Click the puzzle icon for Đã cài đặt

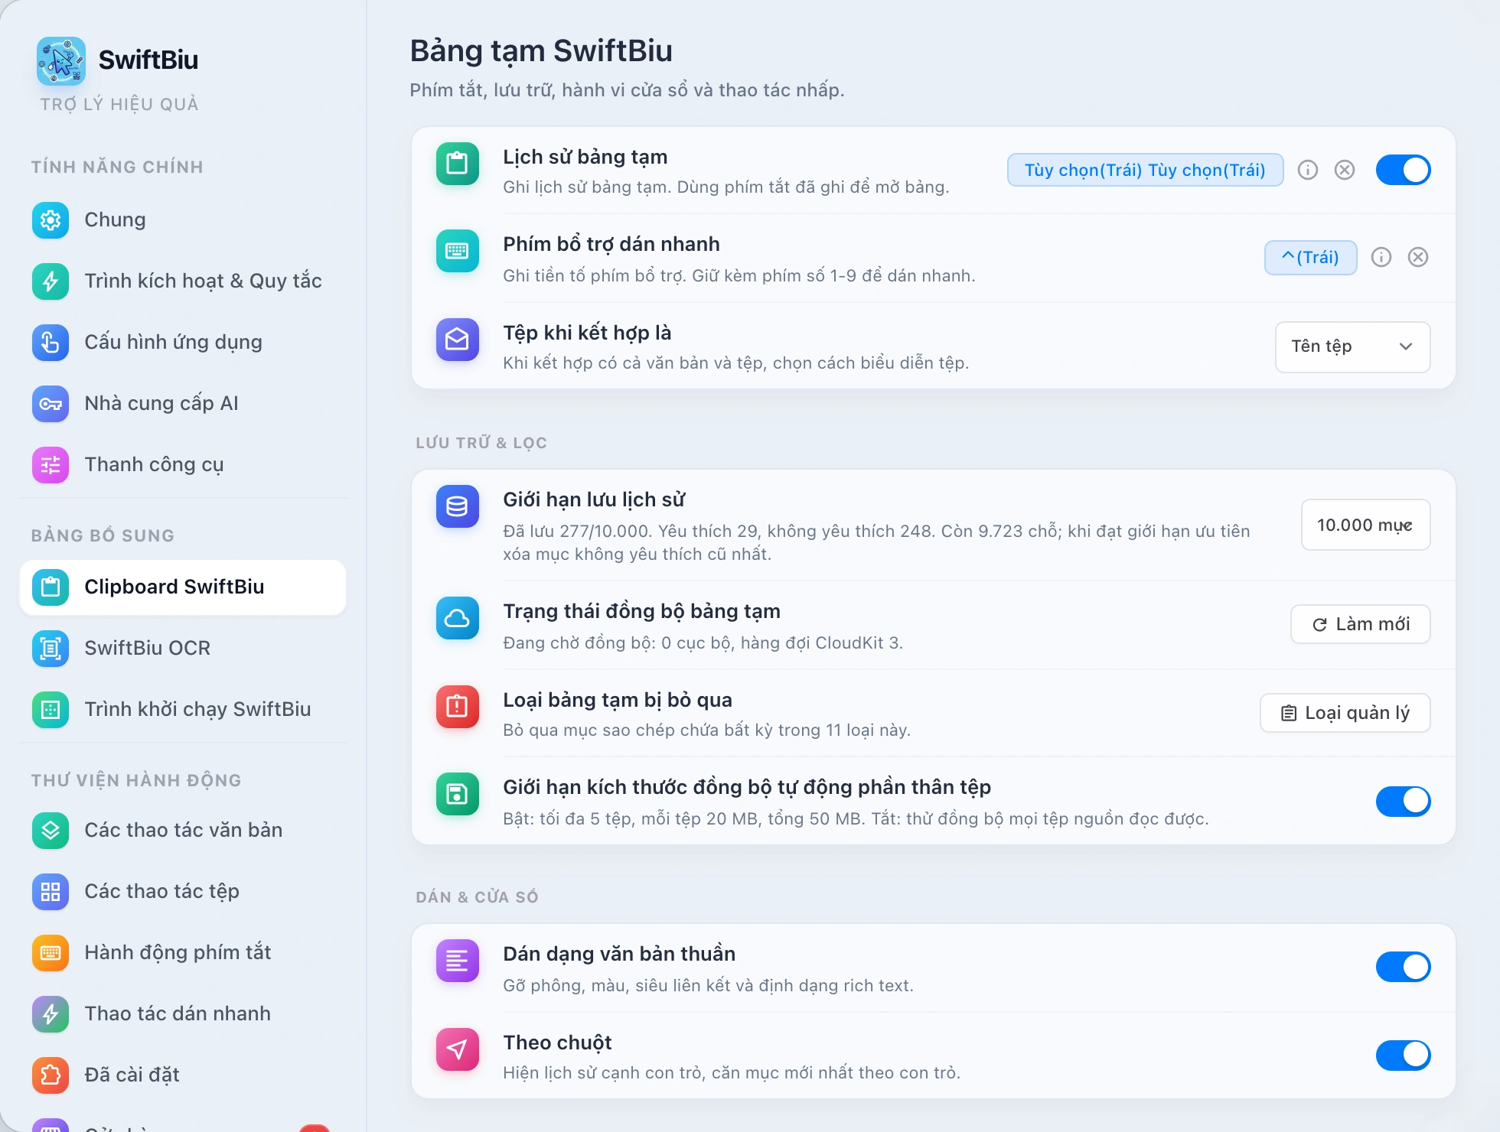51,1075
